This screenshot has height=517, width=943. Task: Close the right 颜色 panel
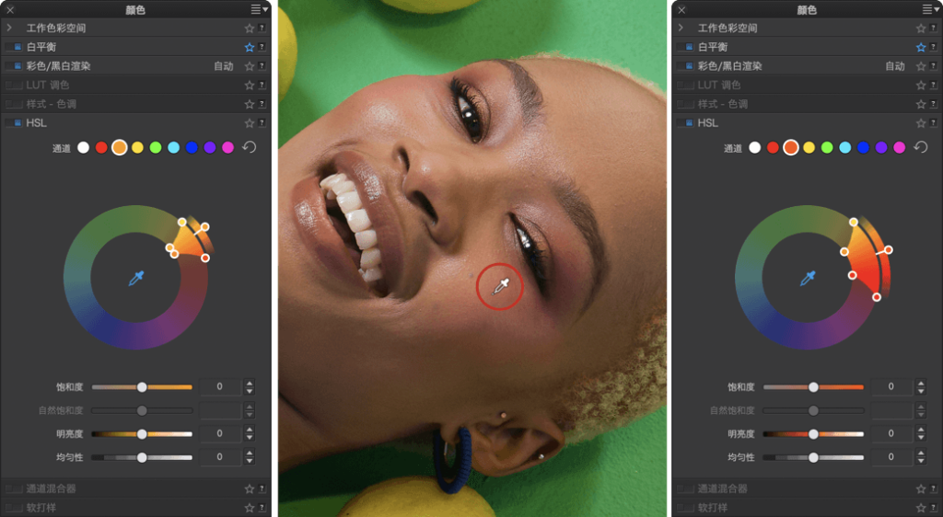[x=681, y=9]
